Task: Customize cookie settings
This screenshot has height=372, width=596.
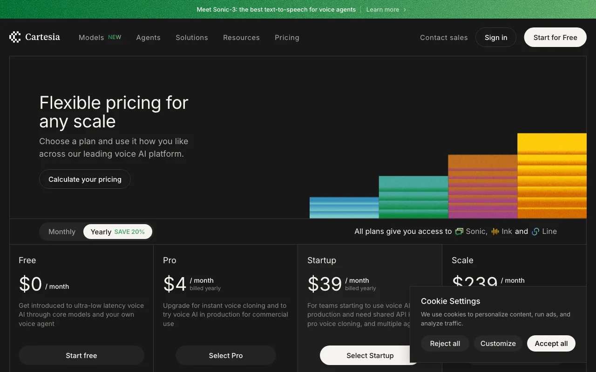Action: 498,343
